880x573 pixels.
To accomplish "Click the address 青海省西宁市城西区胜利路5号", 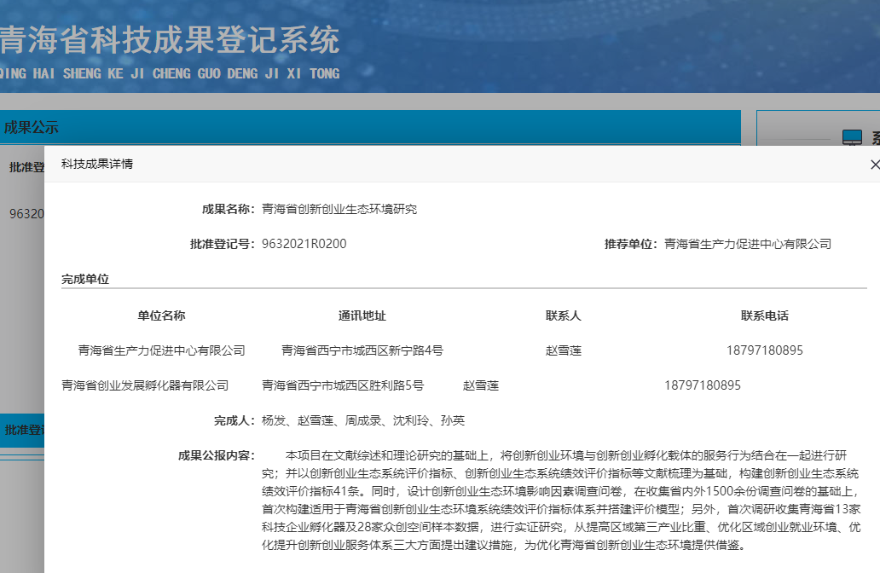I will point(342,385).
